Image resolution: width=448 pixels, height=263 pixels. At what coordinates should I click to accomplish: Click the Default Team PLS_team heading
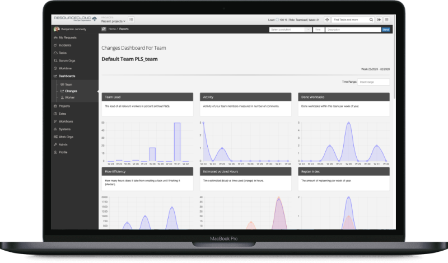129,59
